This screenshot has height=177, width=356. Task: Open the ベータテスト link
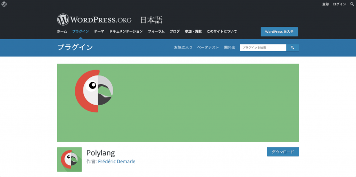tap(208, 48)
